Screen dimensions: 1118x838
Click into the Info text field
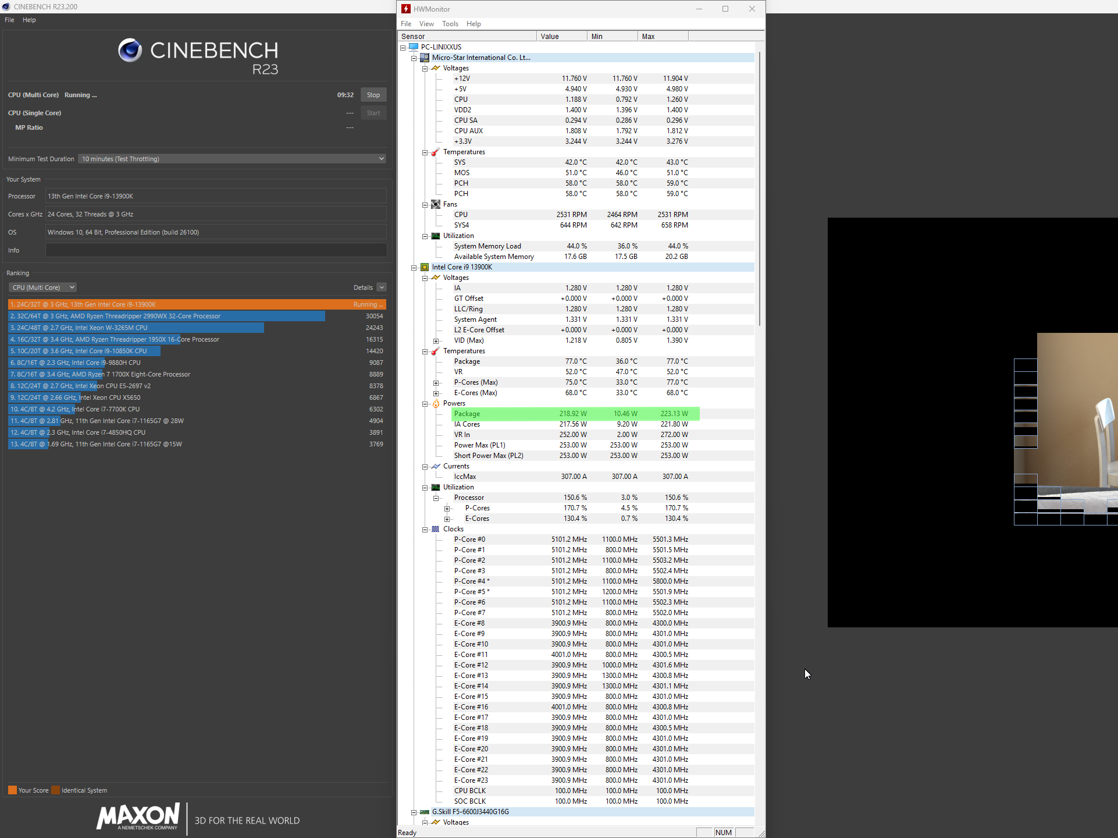216,250
